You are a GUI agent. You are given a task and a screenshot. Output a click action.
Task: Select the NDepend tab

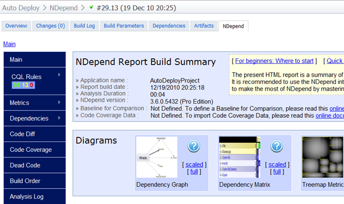(x=233, y=26)
